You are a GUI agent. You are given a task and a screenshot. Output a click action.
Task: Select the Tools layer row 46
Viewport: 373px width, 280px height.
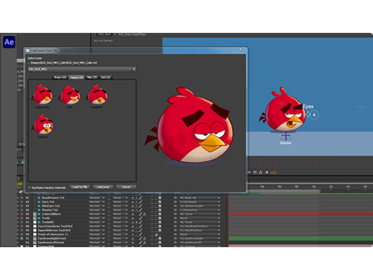pos(46,218)
